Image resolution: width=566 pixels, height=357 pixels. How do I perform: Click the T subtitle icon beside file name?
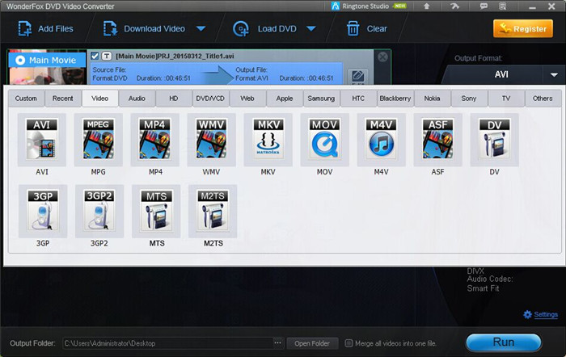click(x=107, y=56)
